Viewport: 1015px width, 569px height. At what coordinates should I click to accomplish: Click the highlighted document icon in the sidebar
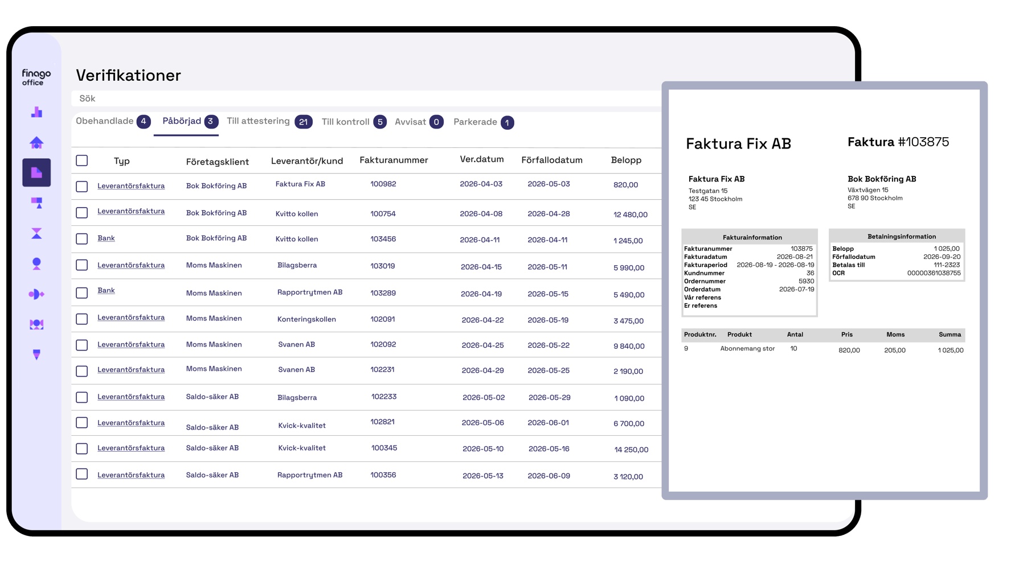pyautogui.click(x=36, y=172)
